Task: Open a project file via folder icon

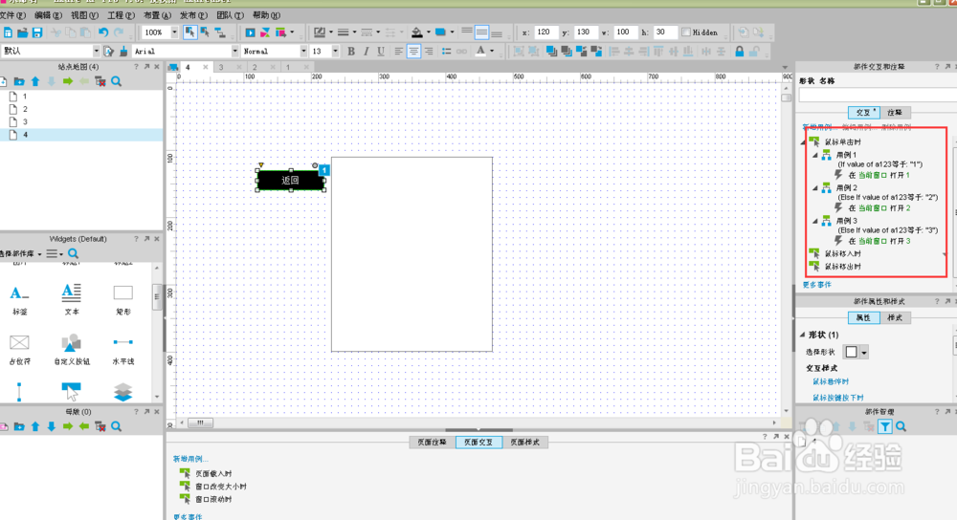Action: [23, 32]
